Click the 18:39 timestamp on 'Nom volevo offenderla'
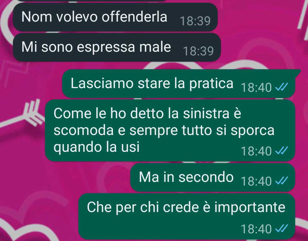 coord(195,21)
